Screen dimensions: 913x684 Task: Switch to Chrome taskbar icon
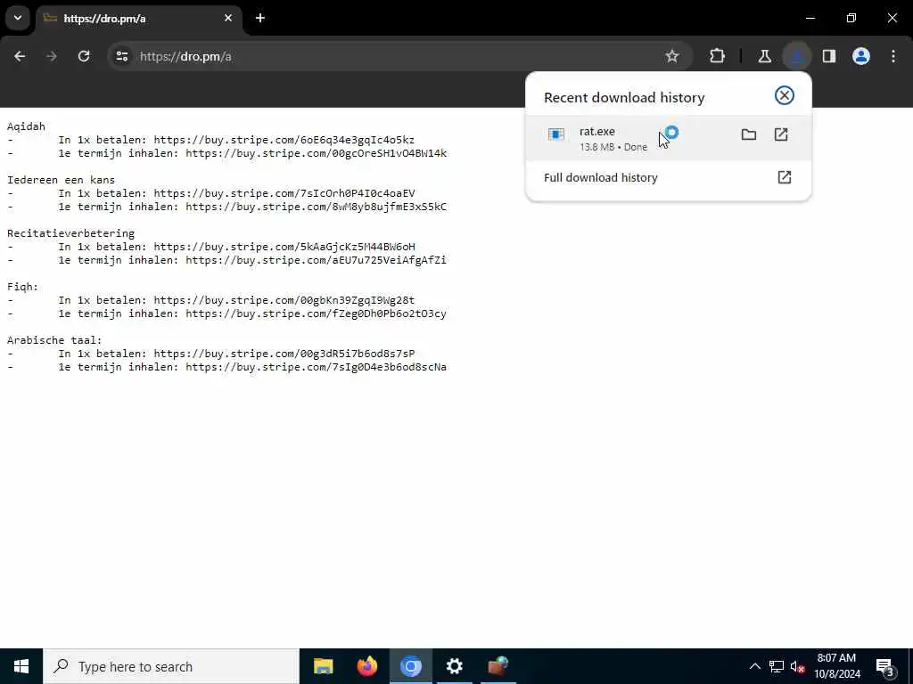(411, 666)
